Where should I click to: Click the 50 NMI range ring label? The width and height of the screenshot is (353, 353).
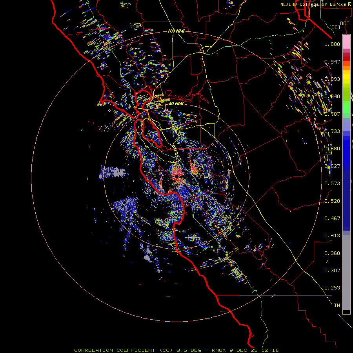tap(176, 104)
